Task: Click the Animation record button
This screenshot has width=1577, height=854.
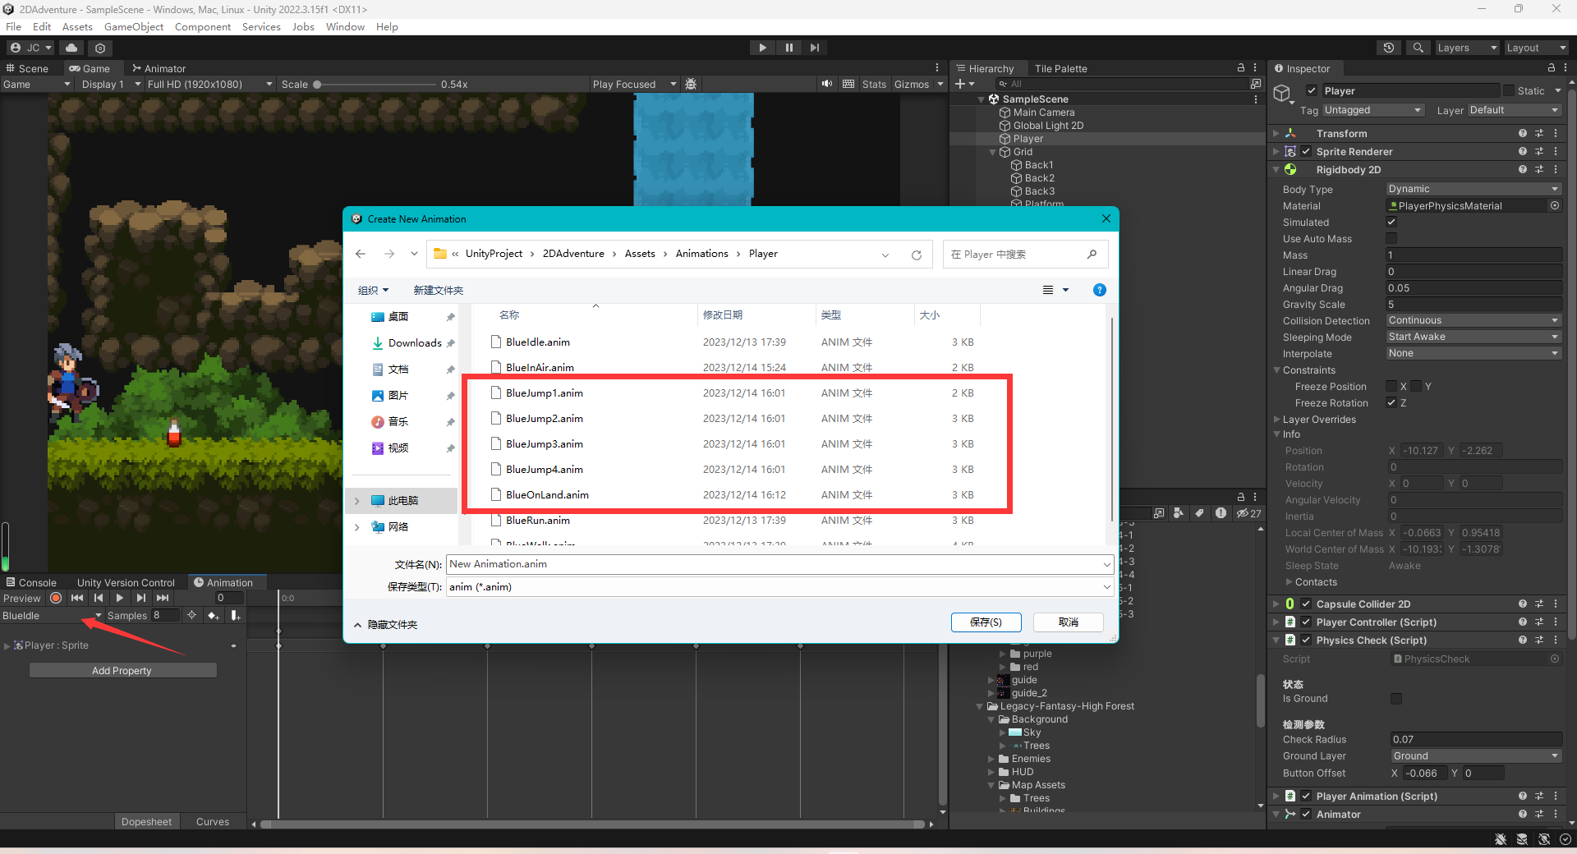Action: (x=56, y=598)
